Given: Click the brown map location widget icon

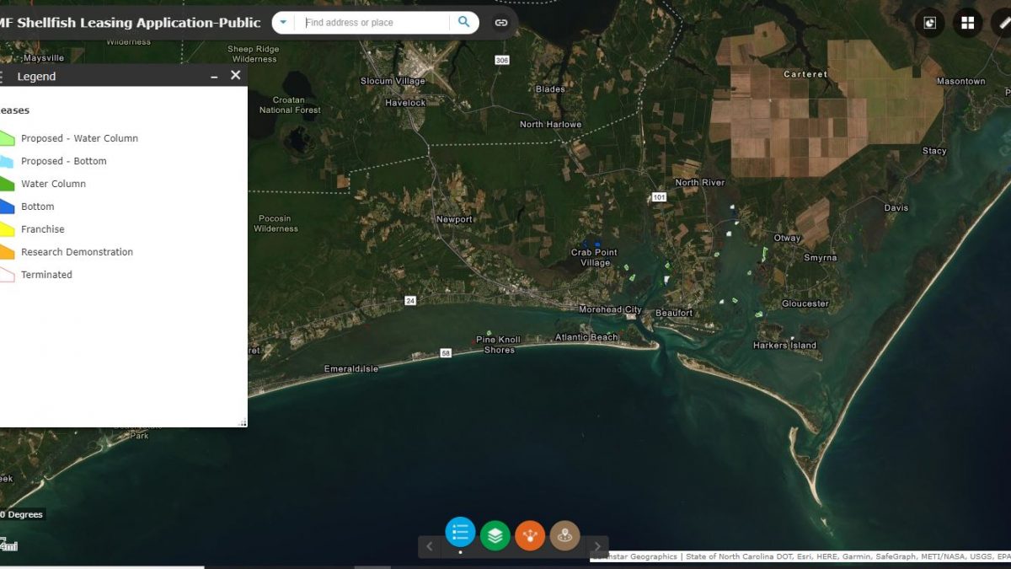Looking at the screenshot, I should [x=564, y=534].
